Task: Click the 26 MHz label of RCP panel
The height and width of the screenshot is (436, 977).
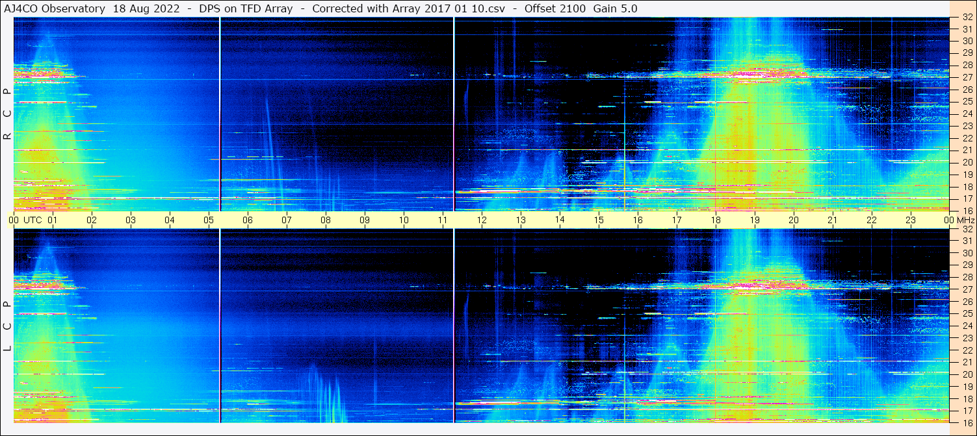Action: tap(967, 90)
